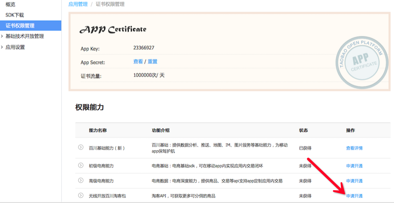Open 应用设置 sidebar item
The width and height of the screenshot is (394, 203).
[15, 47]
